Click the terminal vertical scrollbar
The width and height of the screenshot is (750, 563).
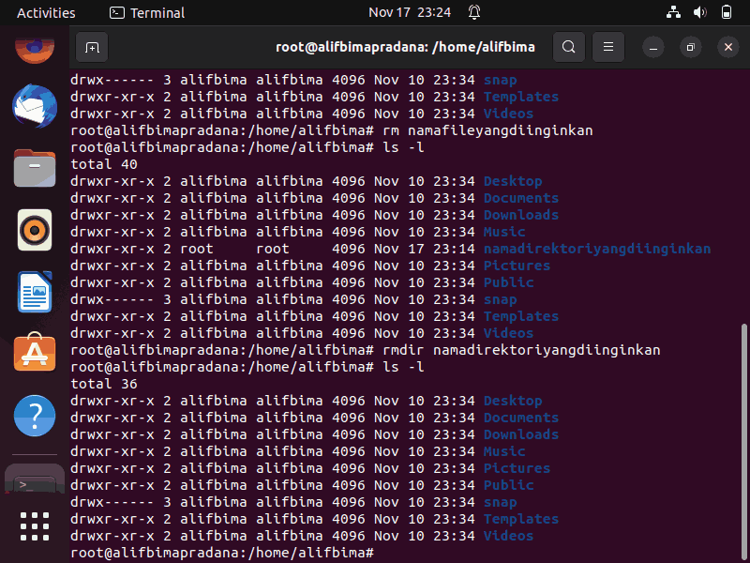[x=743, y=440]
